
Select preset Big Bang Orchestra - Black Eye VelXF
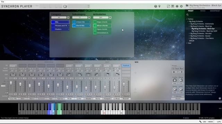pyautogui.click(x=204, y=31)
